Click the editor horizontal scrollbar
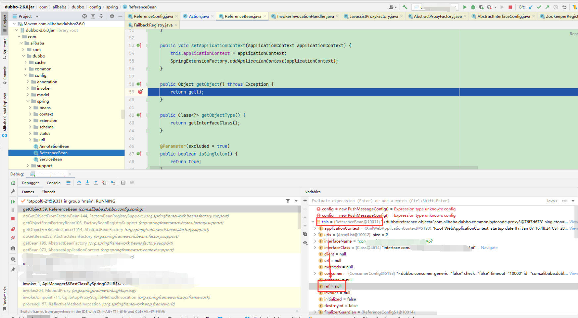This screenshot has height=318, width=578. [x=313, y=168]
